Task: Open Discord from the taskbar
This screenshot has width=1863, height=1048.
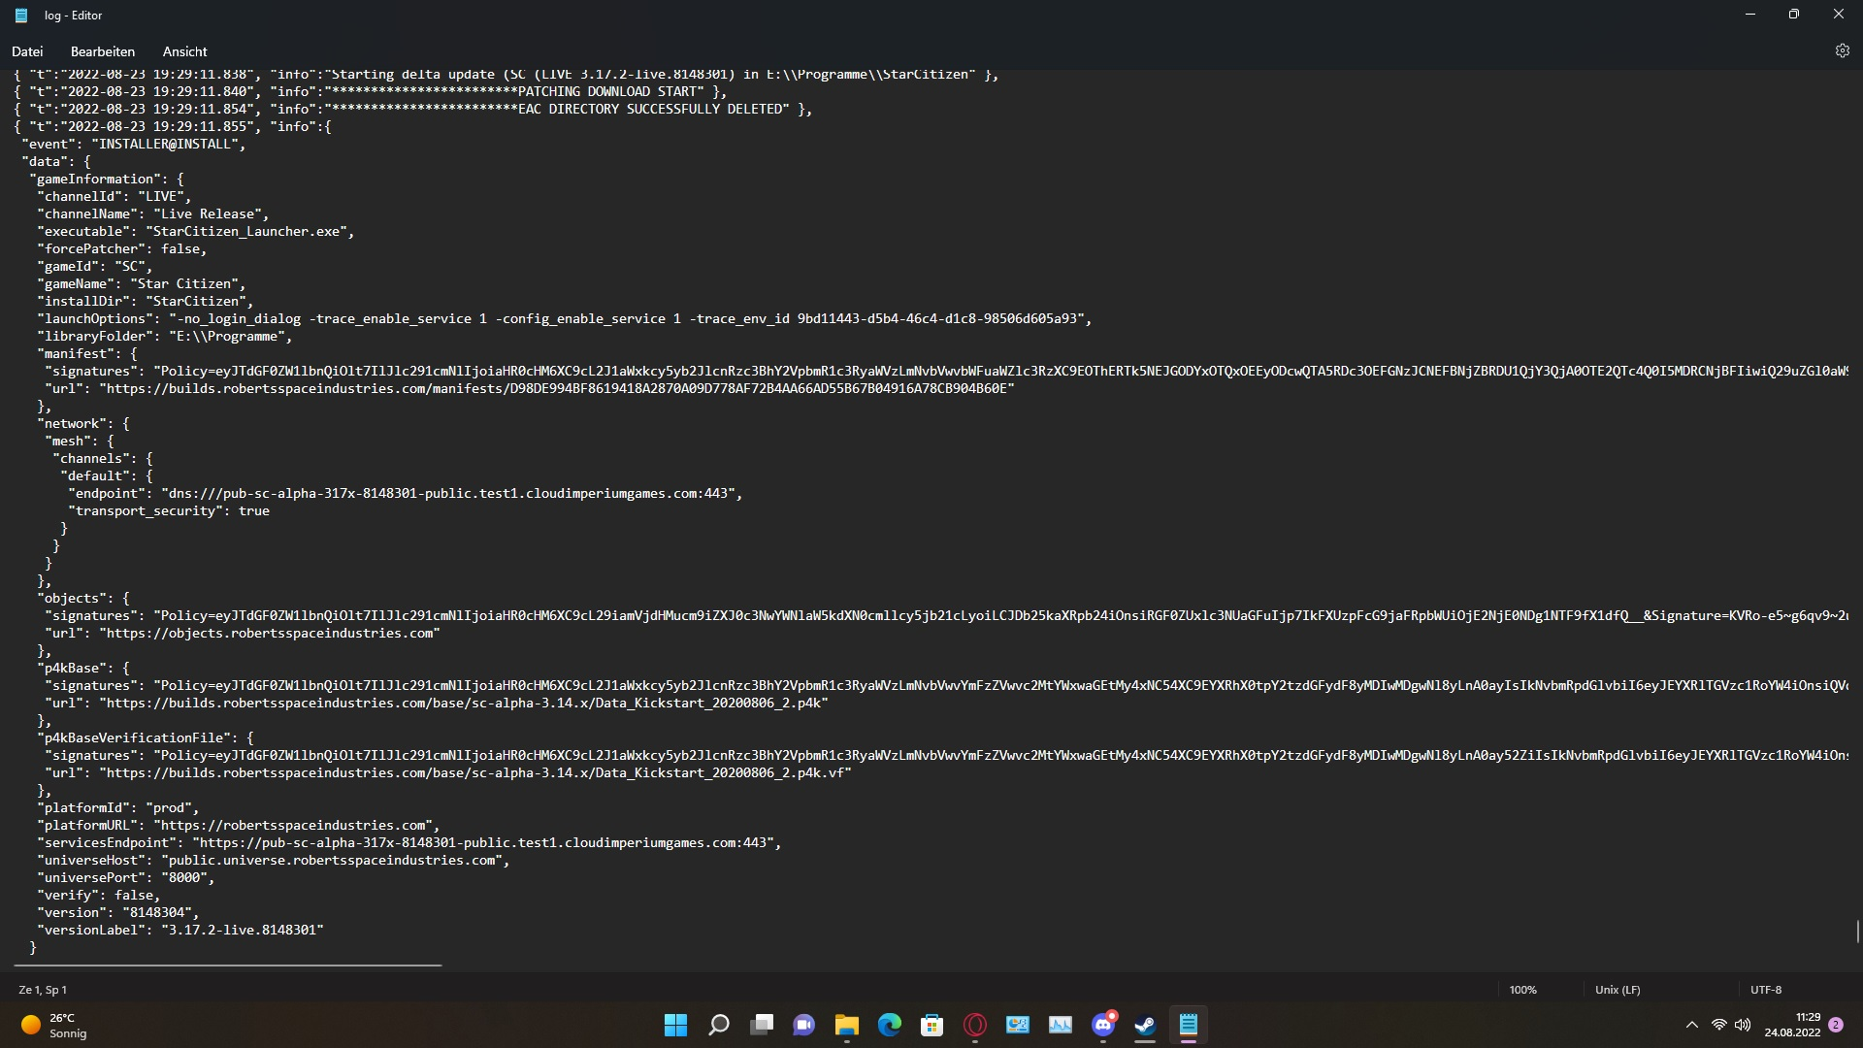Action: (1103, 1025)
